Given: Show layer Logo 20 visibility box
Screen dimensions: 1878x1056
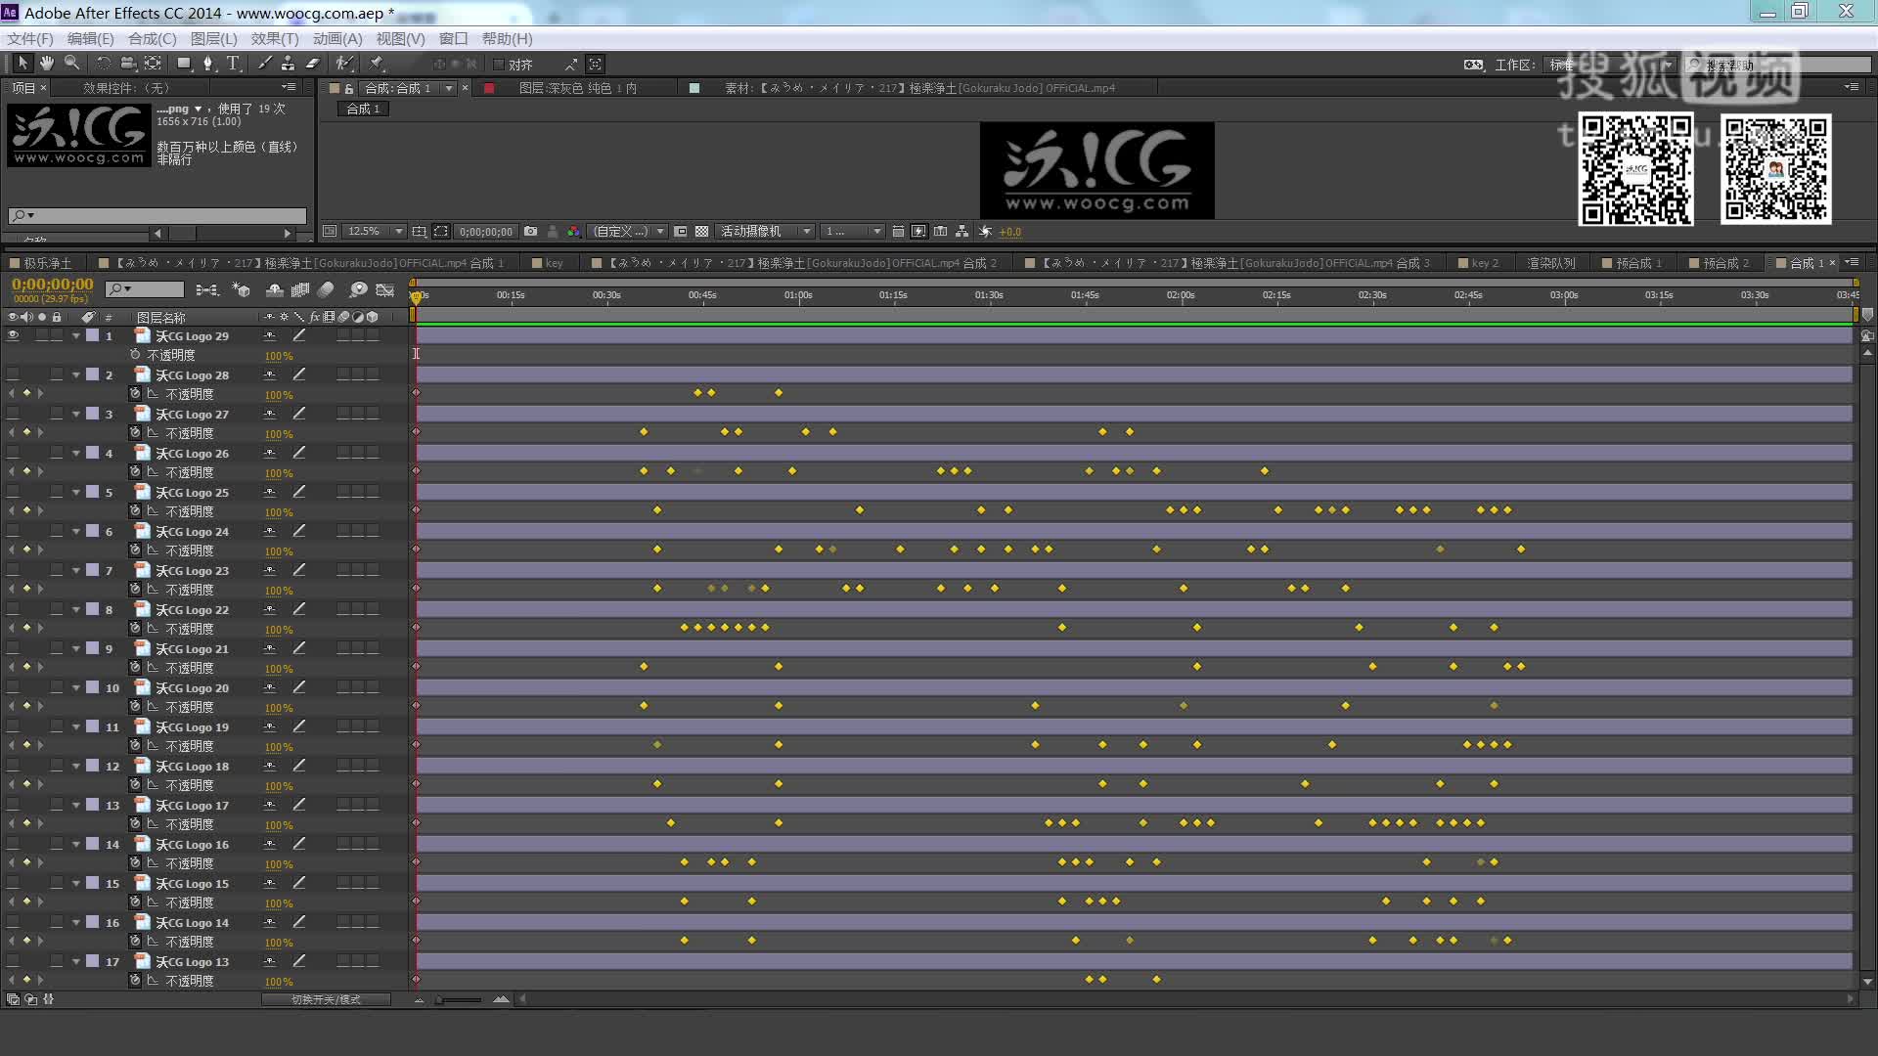Looking at the screenshot, I should (13, 687).
